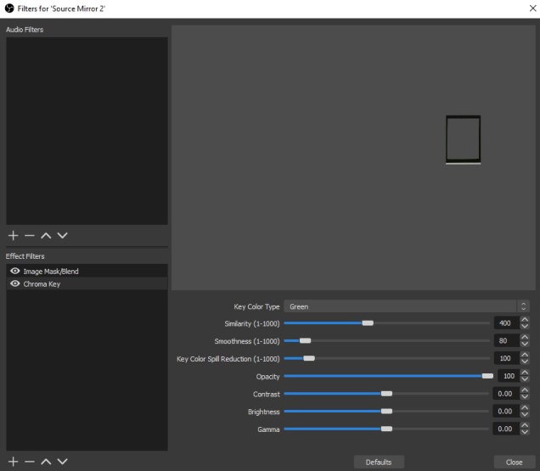
Task: Toggle visibility of Image Mask/Blend filter
Action: [15, 272]
